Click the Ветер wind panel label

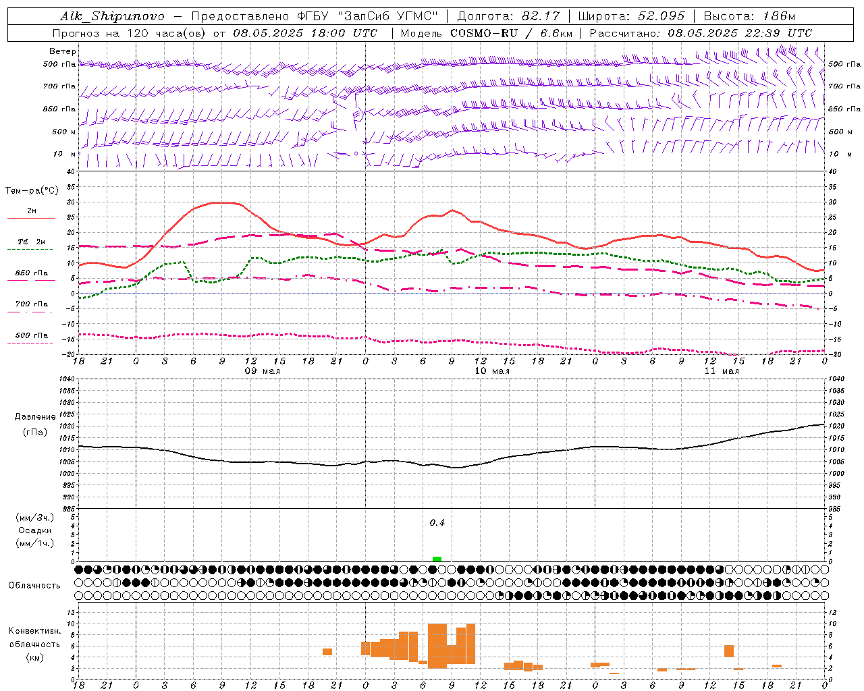tap(63, 51)
